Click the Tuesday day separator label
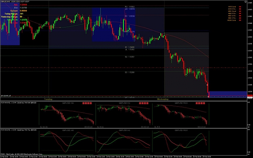This screenshot has height=158, width=253. point(48,99)
